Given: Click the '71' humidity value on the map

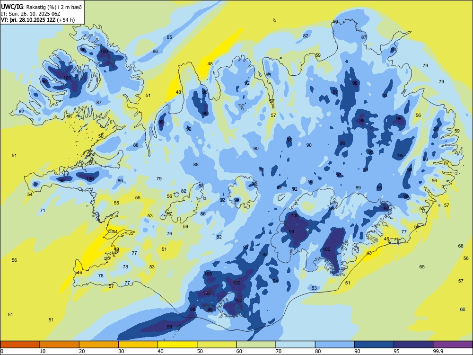Looking at the screenshot, I should tap(43, 210).
